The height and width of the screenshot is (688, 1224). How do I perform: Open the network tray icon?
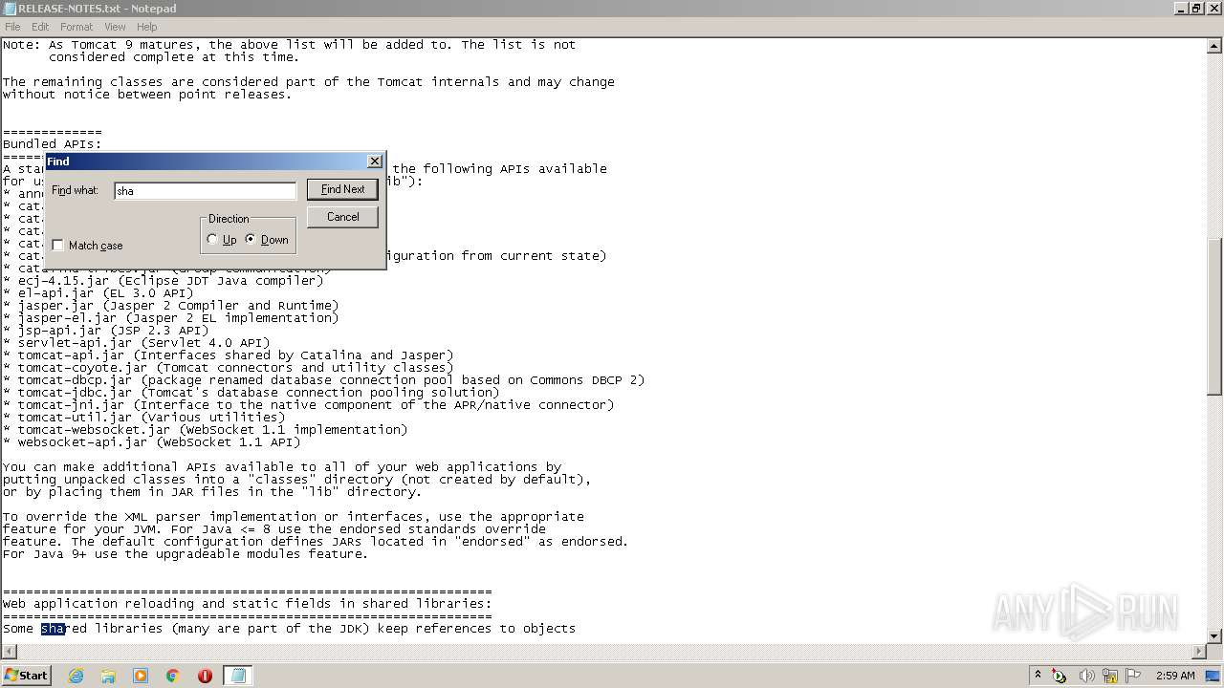[x=1110, y=676]
